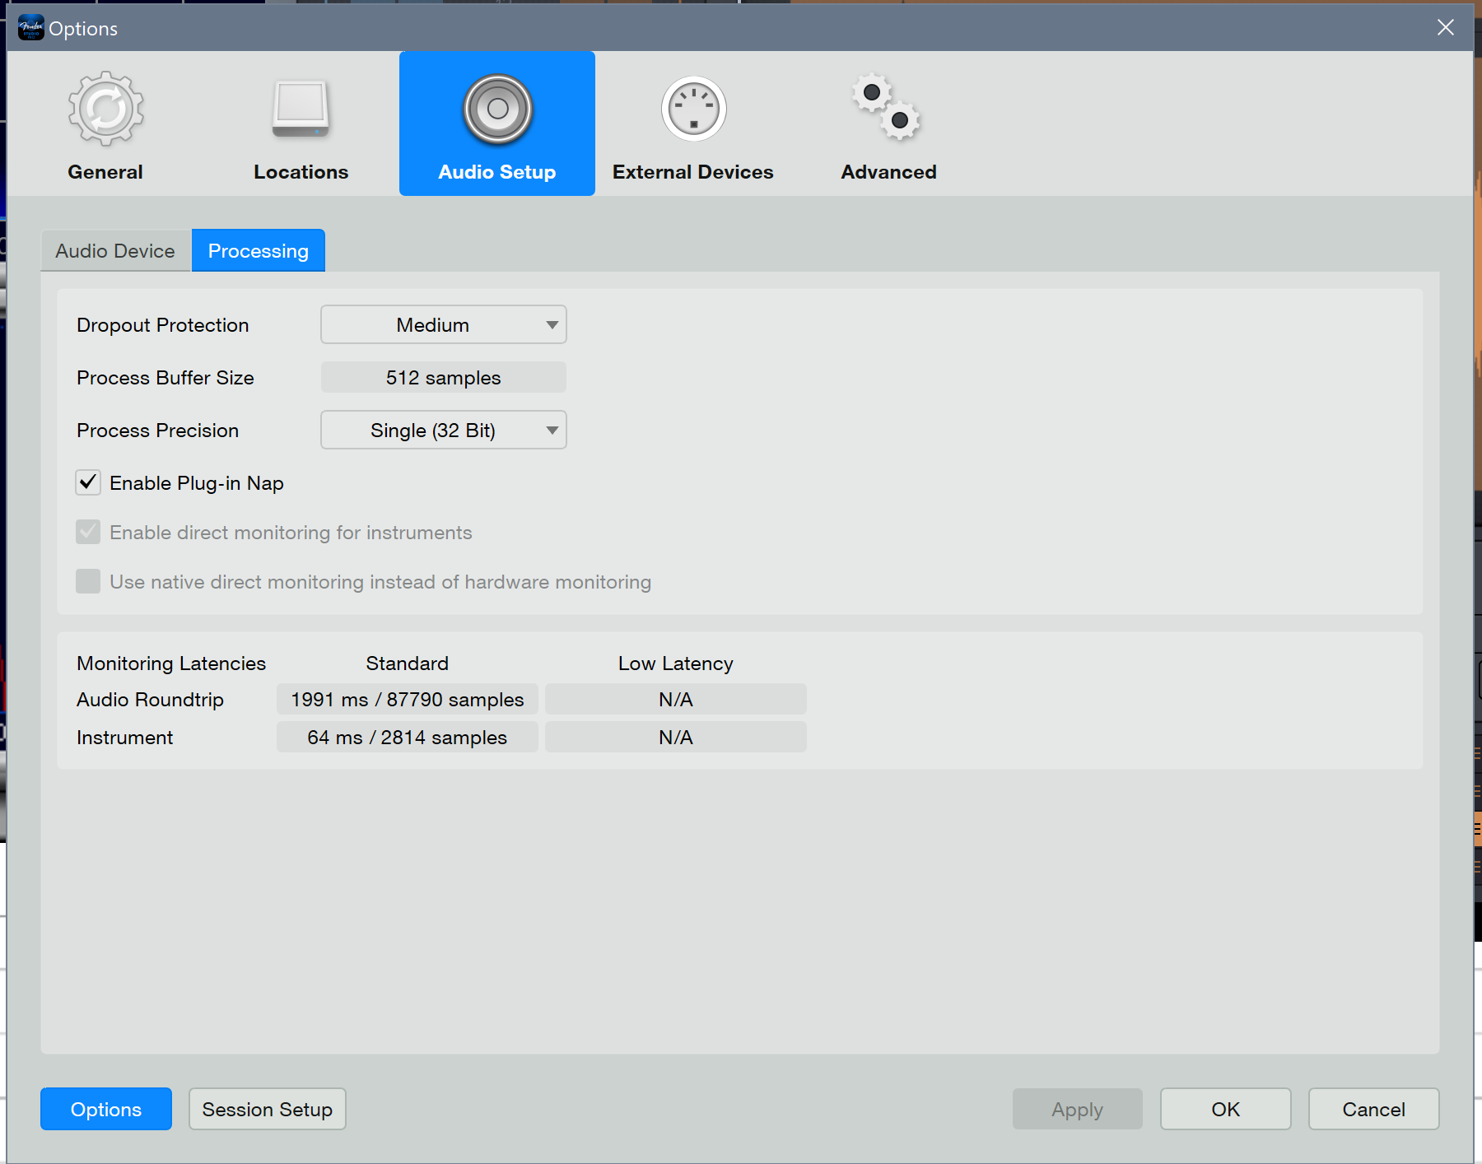Switch to the Audio Device tab

pos(115,250)
